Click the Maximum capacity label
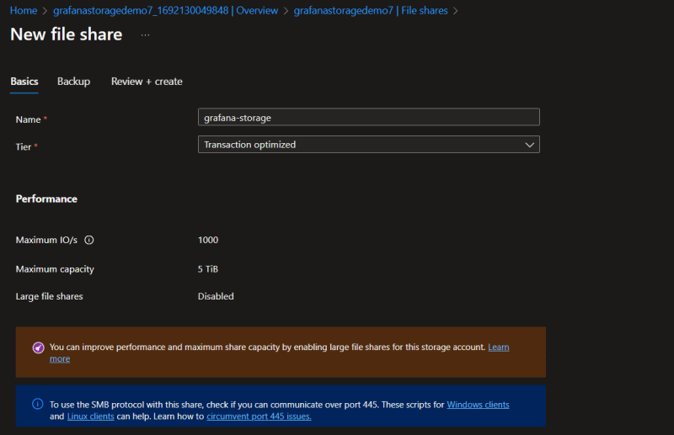The height and width of the screenshot is (435, 674). click(x=55, y=269)
